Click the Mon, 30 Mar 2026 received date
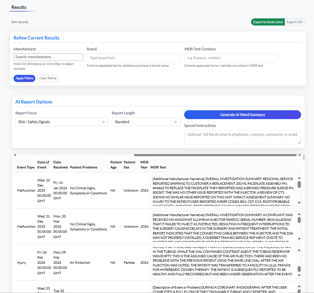The height and width of the screenshot is (293, 314). (60, 226)
